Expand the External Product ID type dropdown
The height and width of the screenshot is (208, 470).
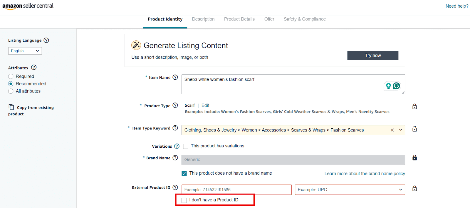[x=400, y=190]
